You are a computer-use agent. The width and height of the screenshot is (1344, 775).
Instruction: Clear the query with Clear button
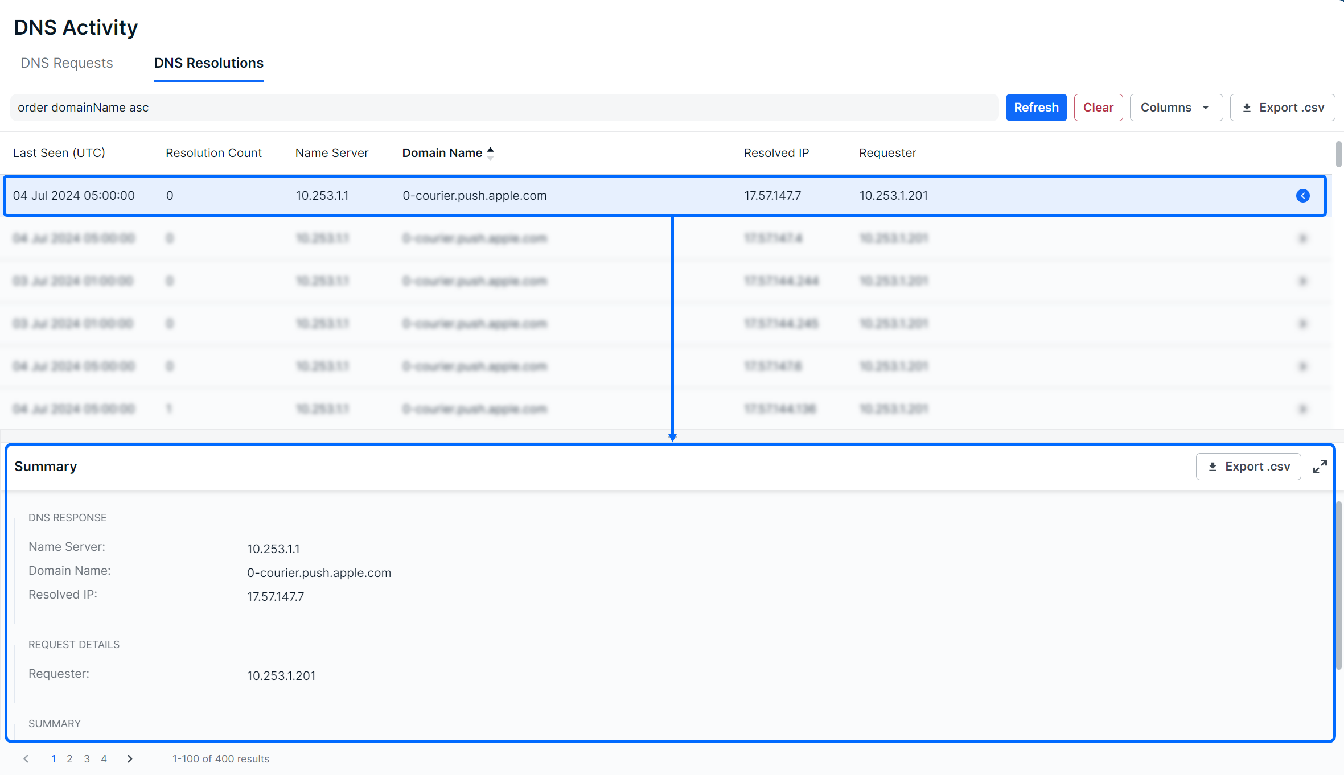coord(1098,108)
